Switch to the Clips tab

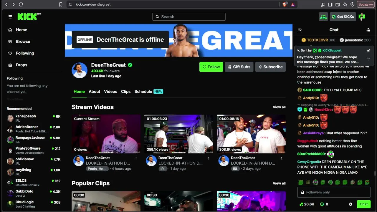coord(126,91)
